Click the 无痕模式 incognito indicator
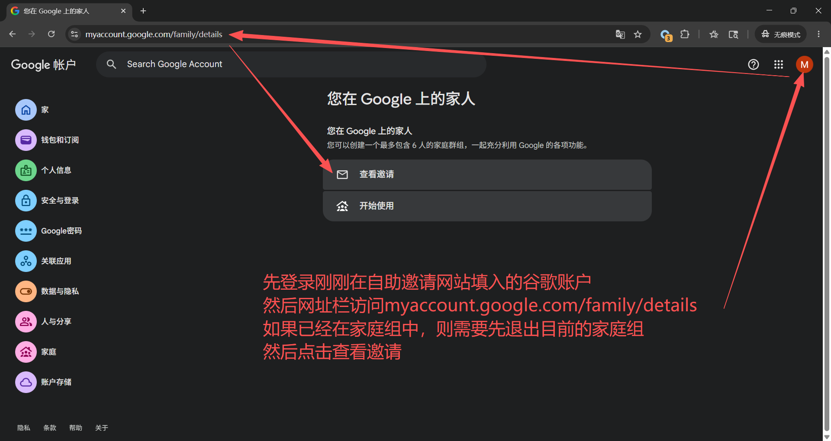Image resolution: width=831 pixels, height=441 pixels. (781, 34)
